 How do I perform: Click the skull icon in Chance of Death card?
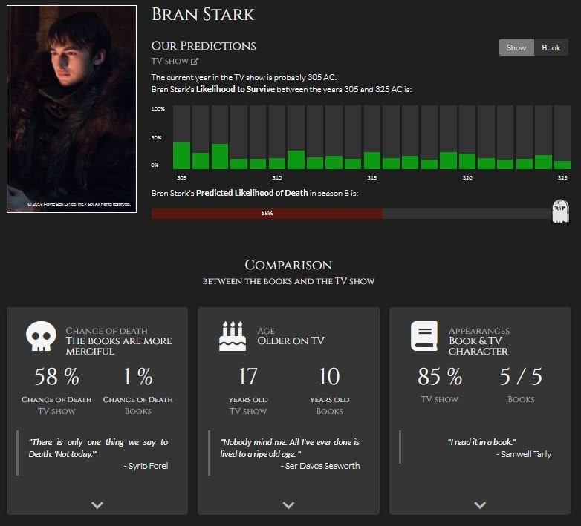coord(41,336)
